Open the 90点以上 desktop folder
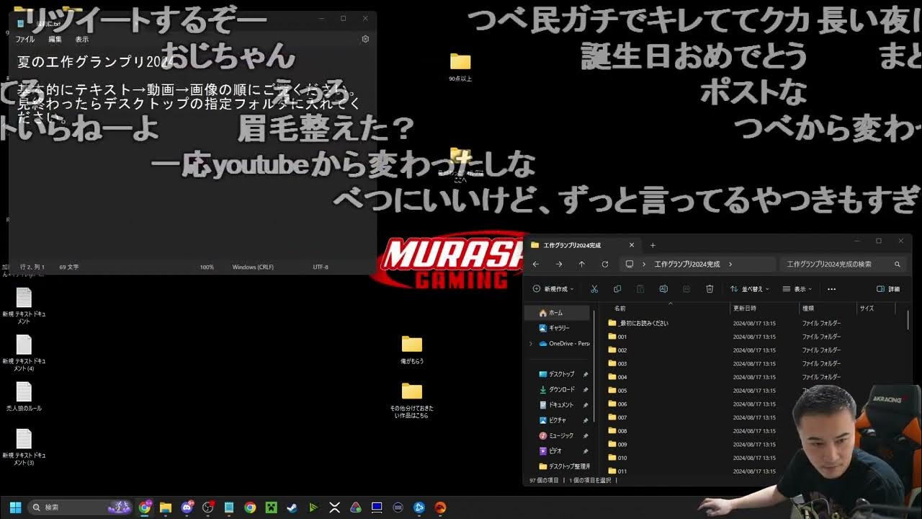Screen dimensions: 922x519 tap(460, 67)
